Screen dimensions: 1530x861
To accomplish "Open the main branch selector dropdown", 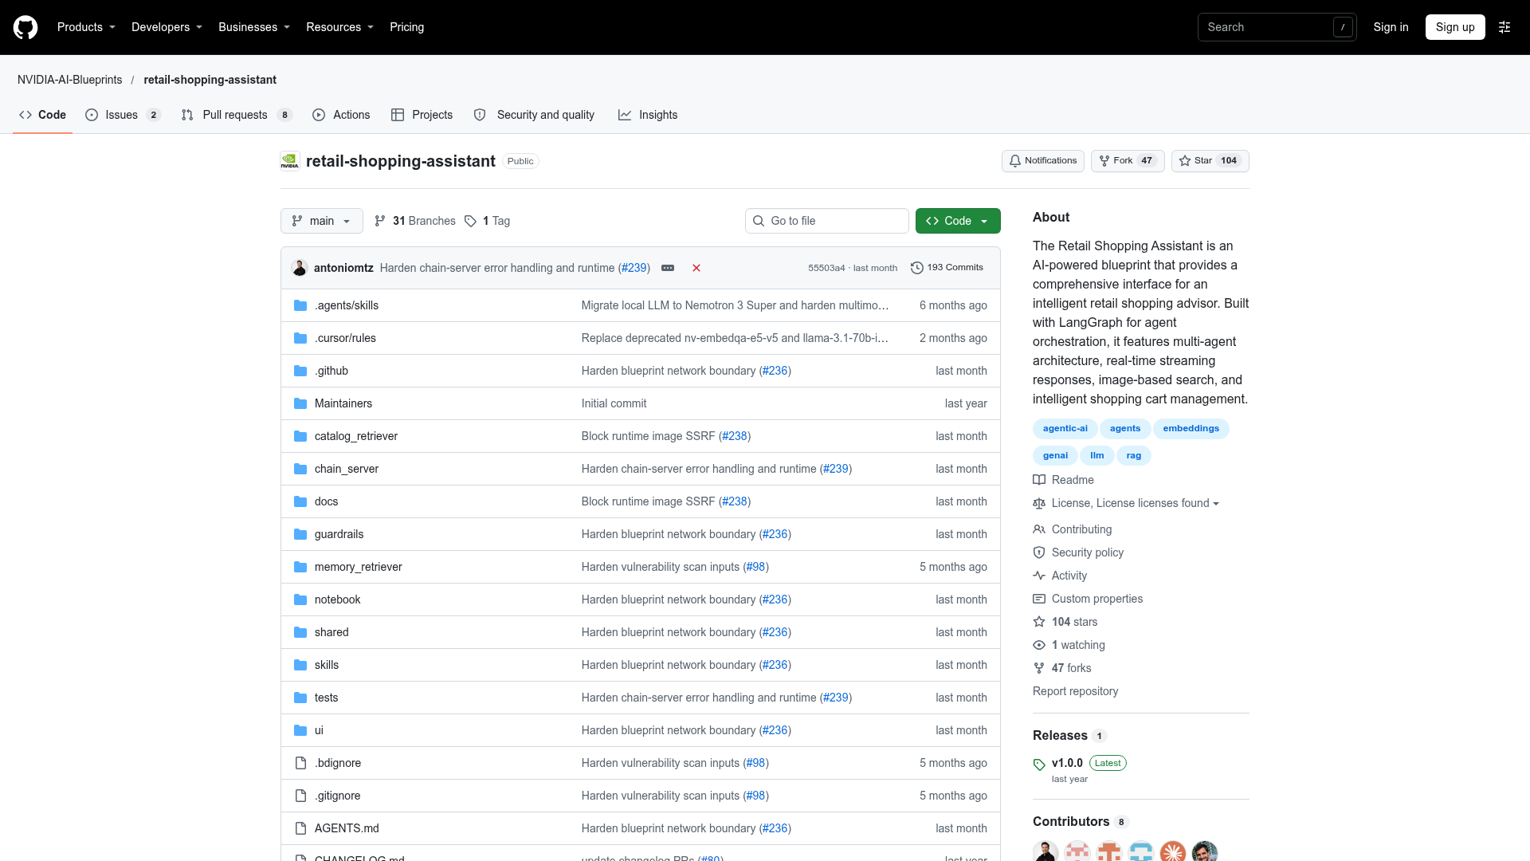I will (321, 221).
